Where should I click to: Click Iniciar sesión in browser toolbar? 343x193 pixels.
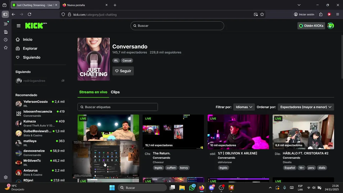[304, 14]
